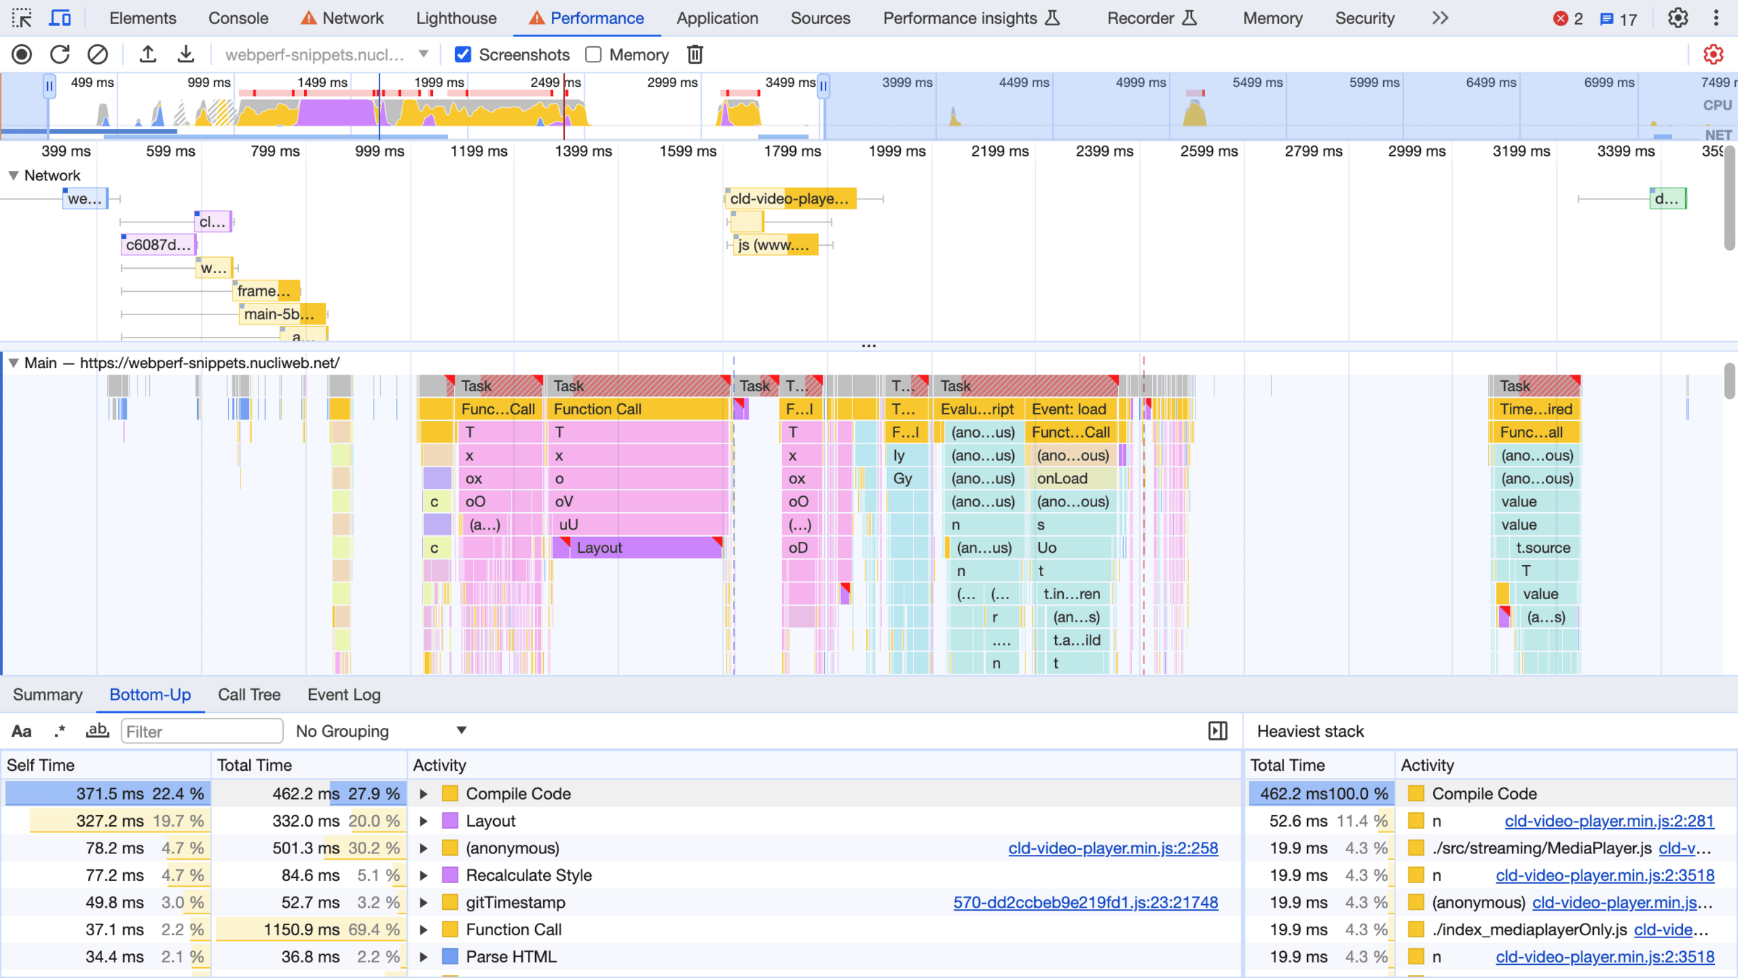Click the collect garbage trash icon
The image size is (1738, 978).
(x=694, y=54)
